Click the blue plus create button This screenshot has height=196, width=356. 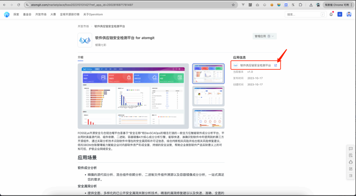[340, 14]
